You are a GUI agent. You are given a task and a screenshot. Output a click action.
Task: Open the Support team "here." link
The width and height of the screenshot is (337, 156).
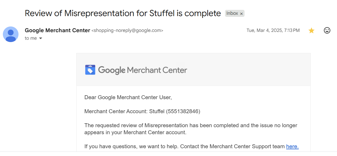[292, 146]
